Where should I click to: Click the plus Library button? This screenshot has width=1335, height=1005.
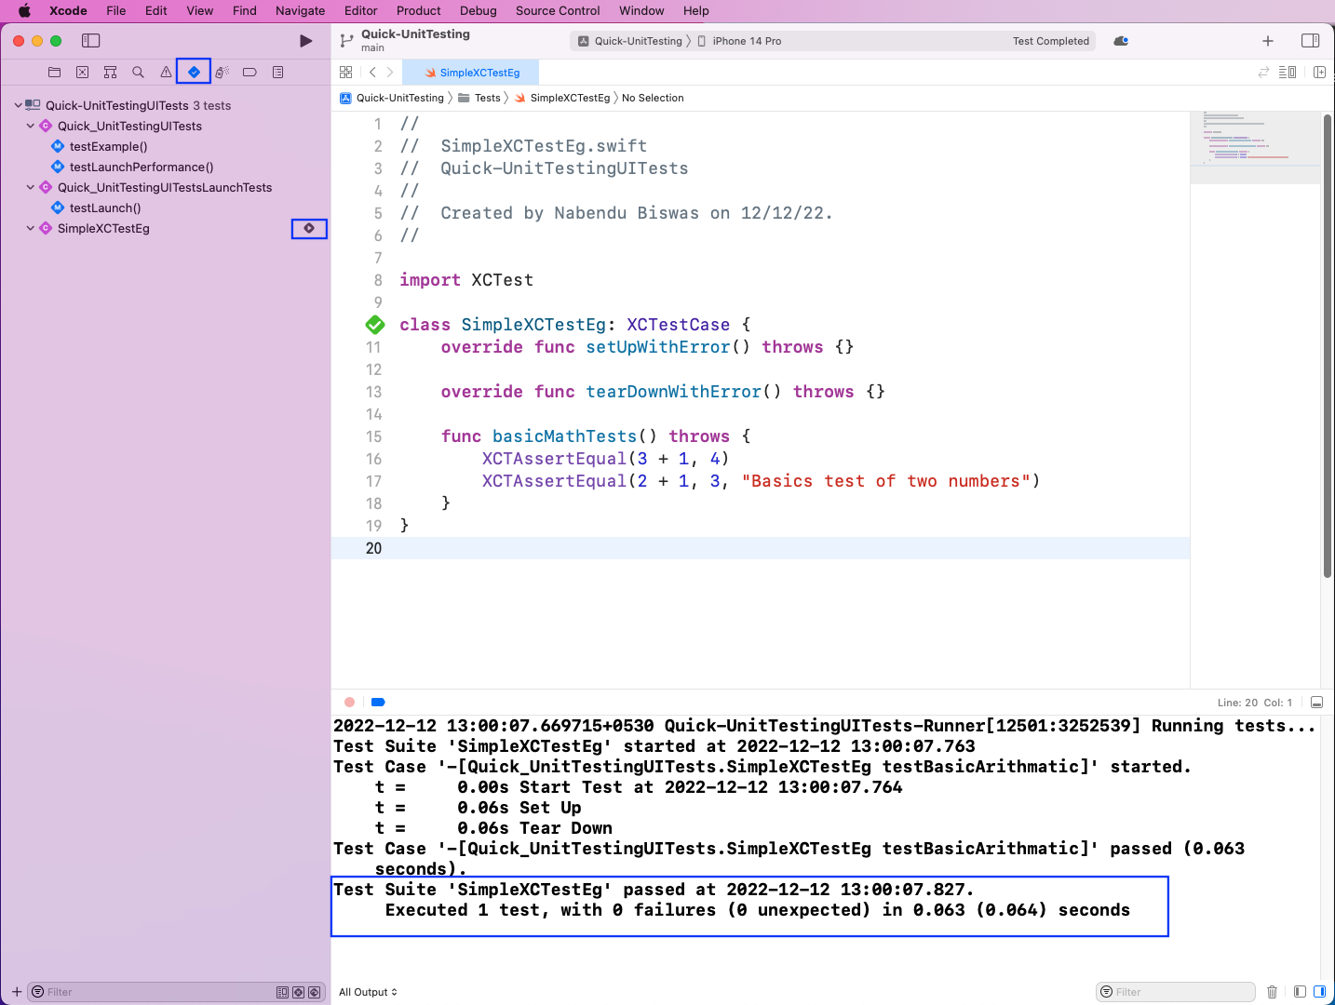(1267, 41)
